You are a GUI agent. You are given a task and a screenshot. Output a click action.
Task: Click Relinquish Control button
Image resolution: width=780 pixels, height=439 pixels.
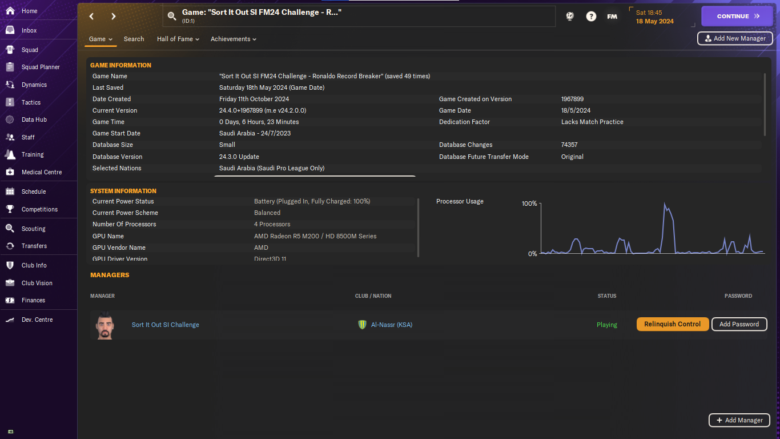pyautogui.click(x=673, y=324)
